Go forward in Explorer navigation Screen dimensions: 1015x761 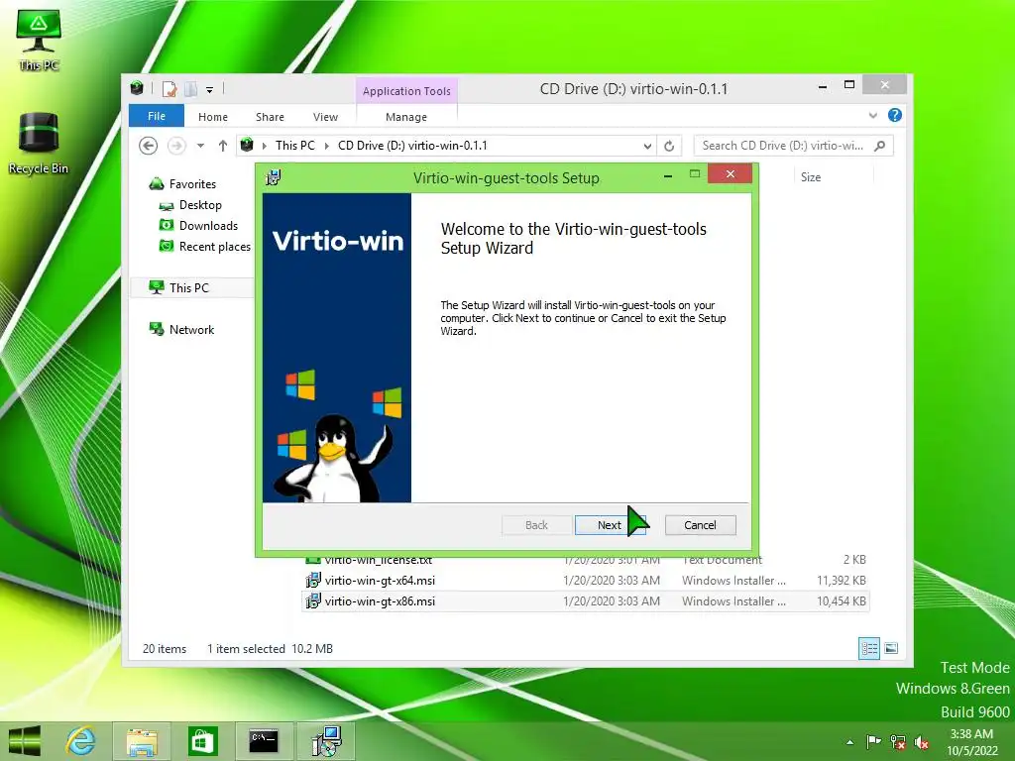176,146
